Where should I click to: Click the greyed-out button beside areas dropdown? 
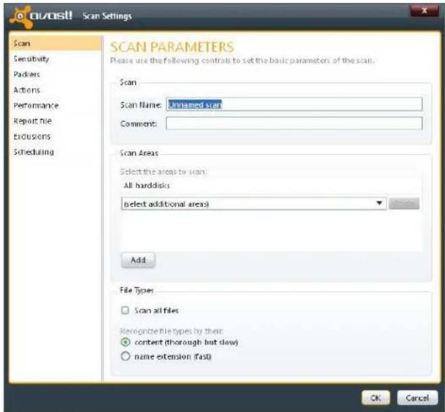pyautogui.click(x=404, y=204)
